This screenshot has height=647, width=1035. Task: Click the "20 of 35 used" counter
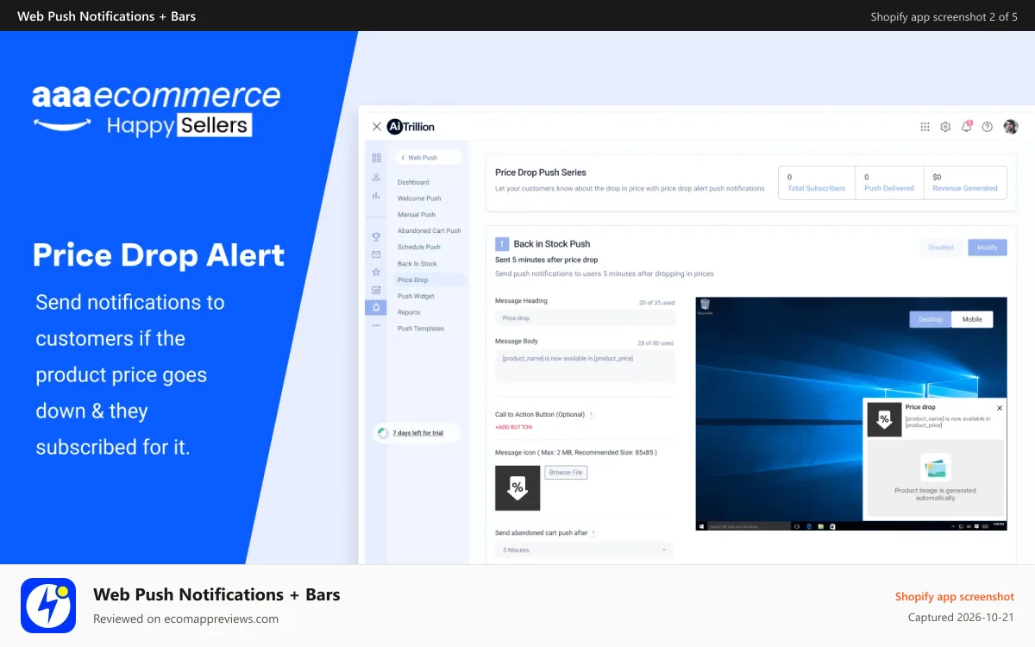pos(657,303)
